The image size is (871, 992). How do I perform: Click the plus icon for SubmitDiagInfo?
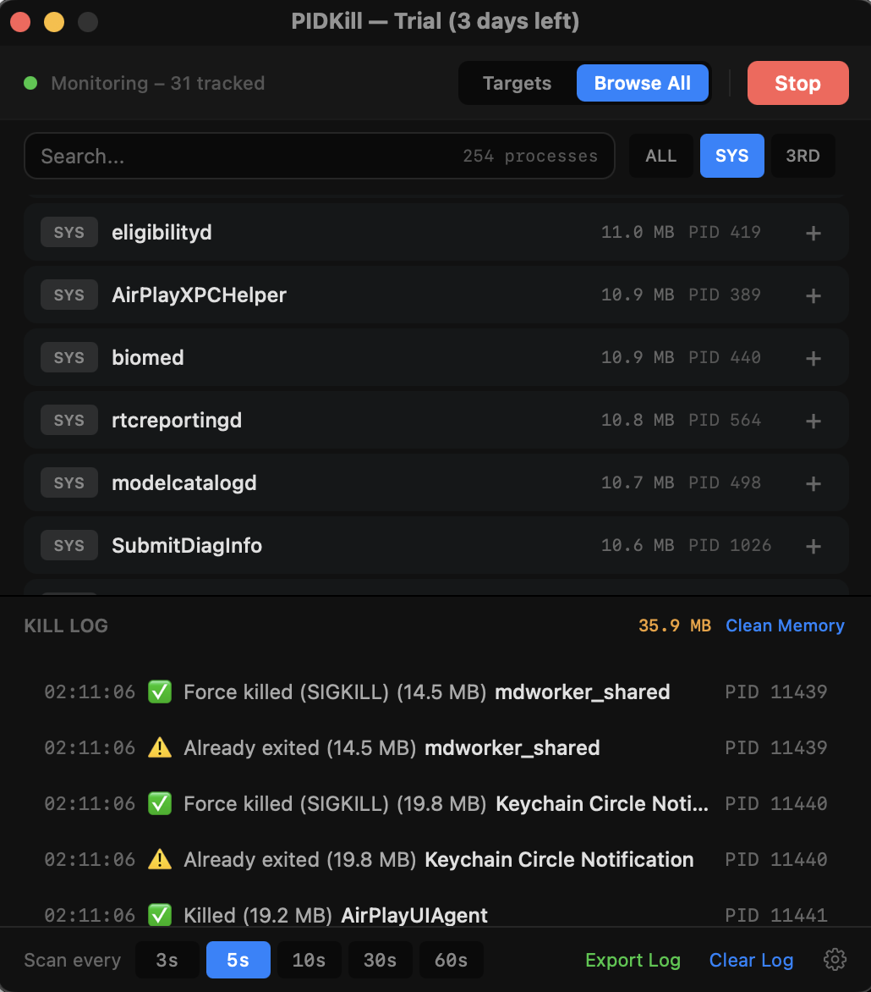813,545
